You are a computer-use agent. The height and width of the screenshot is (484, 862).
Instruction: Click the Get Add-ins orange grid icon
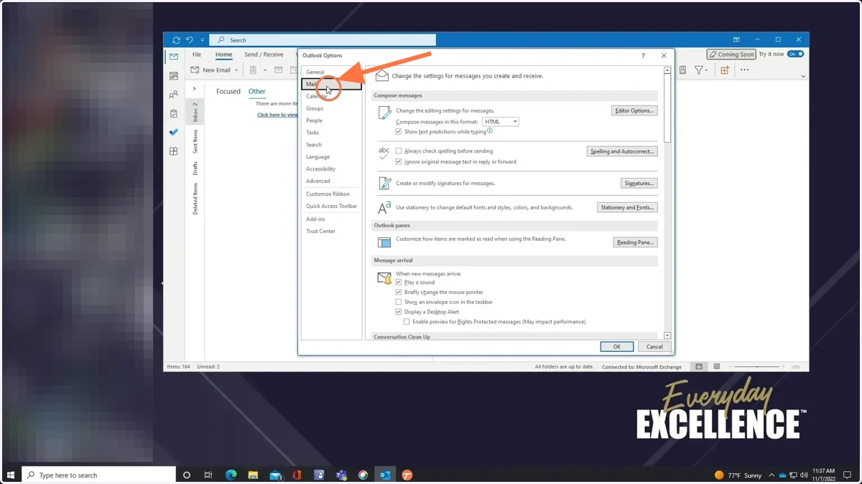725,70
